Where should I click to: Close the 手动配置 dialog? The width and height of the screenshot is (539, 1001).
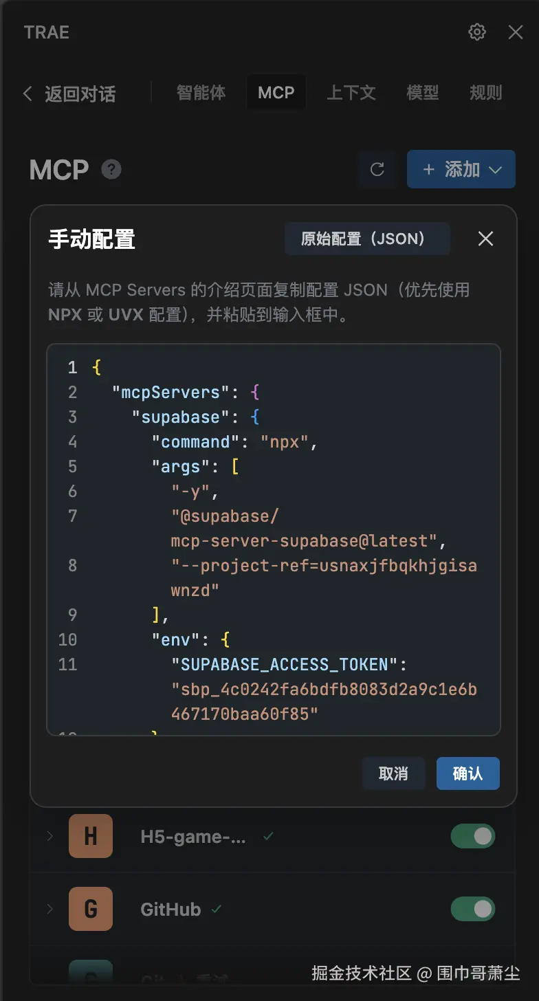tap(485, 239)
